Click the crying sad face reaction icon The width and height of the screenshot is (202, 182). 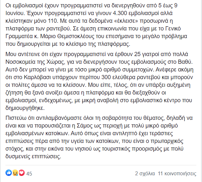15,173
